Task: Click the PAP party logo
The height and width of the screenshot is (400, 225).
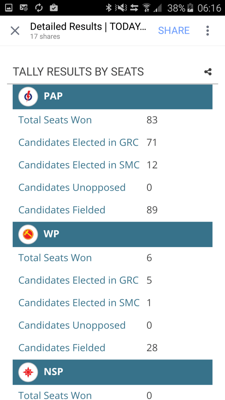Action: click(28, 97)
